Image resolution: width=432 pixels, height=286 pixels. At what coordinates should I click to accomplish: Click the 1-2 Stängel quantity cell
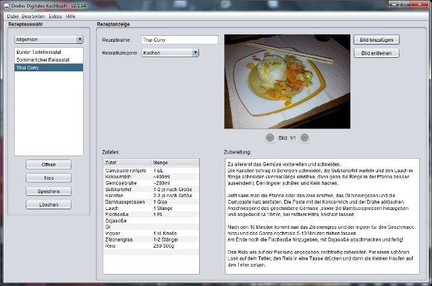[175, 240]
